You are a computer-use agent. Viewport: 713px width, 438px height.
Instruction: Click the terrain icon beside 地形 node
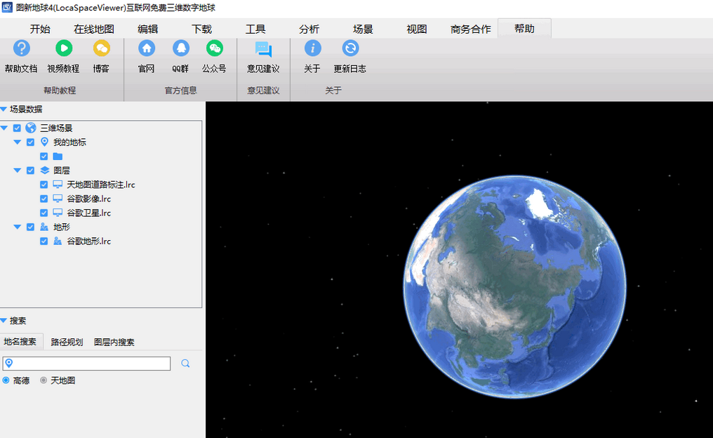point(44,227)
